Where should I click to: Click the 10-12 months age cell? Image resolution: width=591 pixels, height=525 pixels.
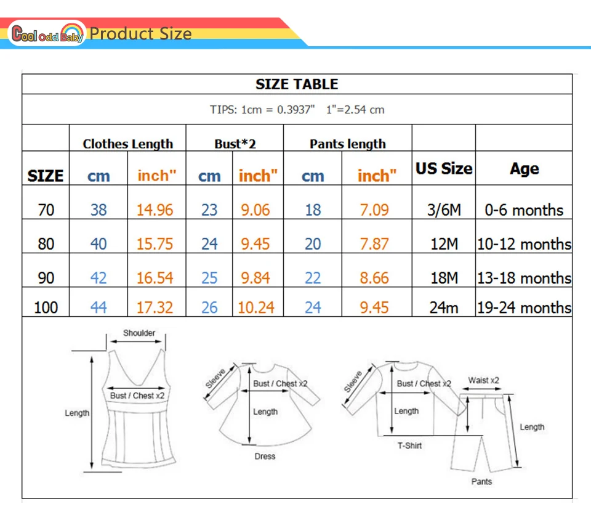click(524, 243)
